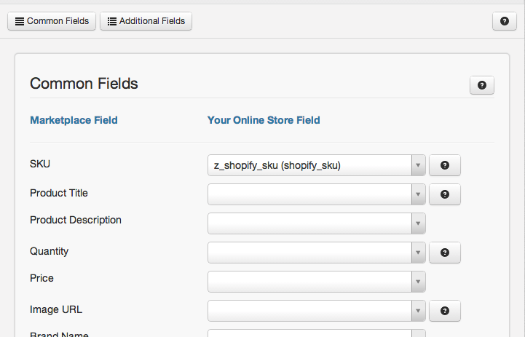Screen dimensions: 525x337
Task: Open the SKU dropdown arrow
Action: point(418,165)
